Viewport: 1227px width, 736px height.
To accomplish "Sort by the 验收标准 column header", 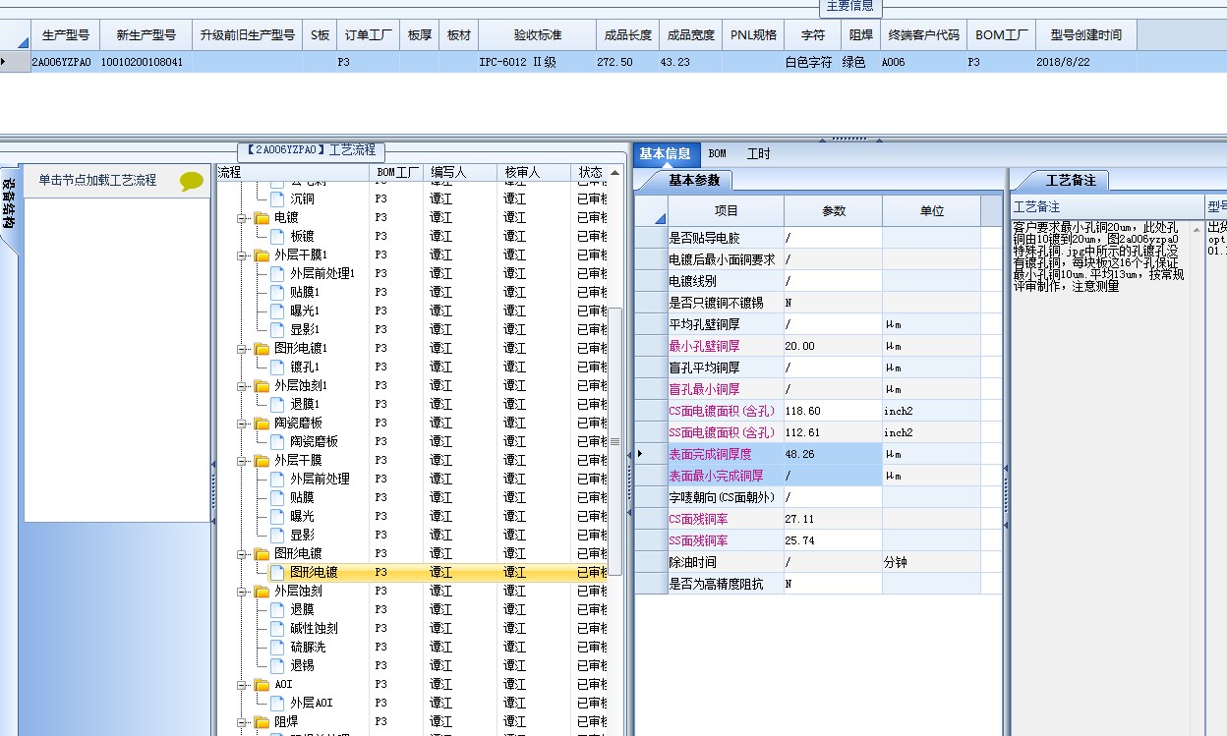I will [x=537, y=34].
